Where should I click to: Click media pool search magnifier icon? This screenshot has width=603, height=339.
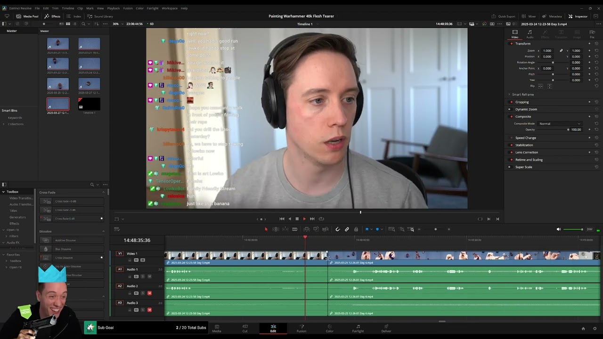[83, 24]
